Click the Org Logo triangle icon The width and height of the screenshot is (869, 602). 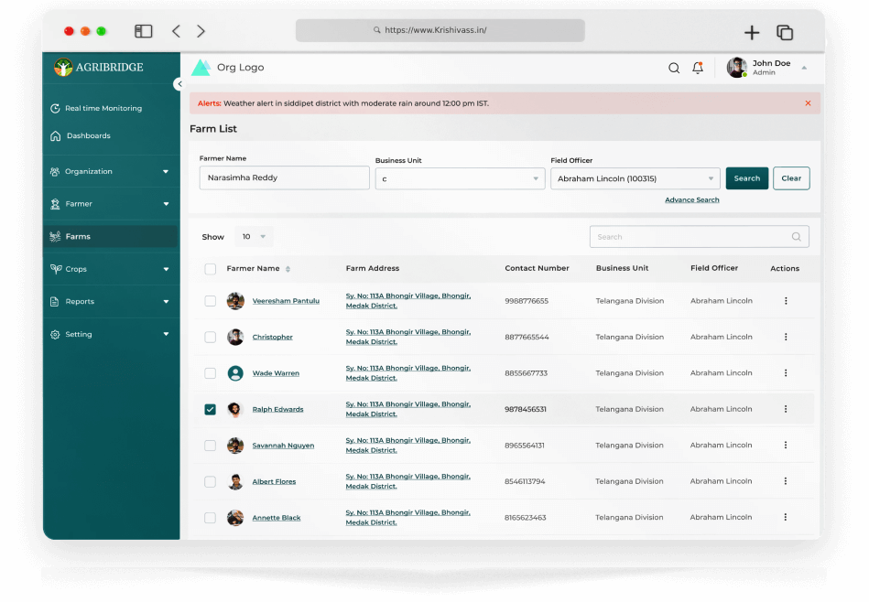(201, 66)
